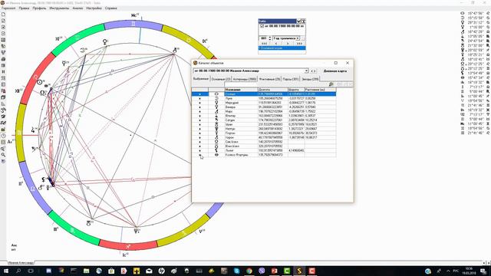Click the binoculars search icon in catalog window

[x=331, y=84]
